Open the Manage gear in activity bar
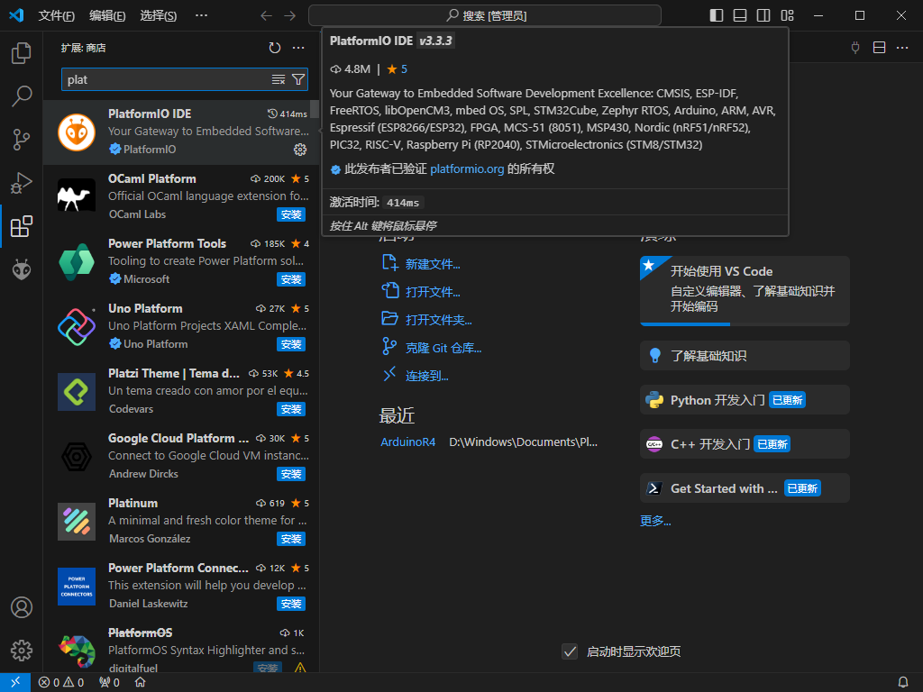This screenshot has height=692, width=923. point(22,651)
